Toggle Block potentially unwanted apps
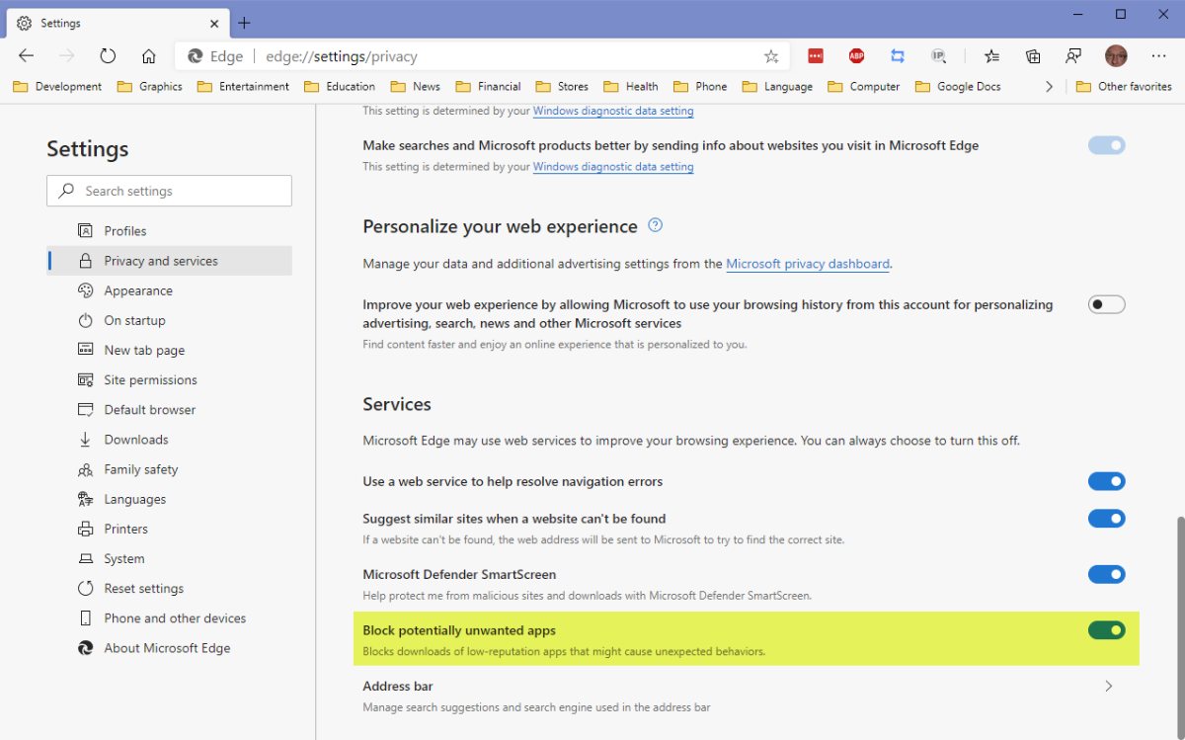This screenshot has height=740, width=1185. point(1106,629)
